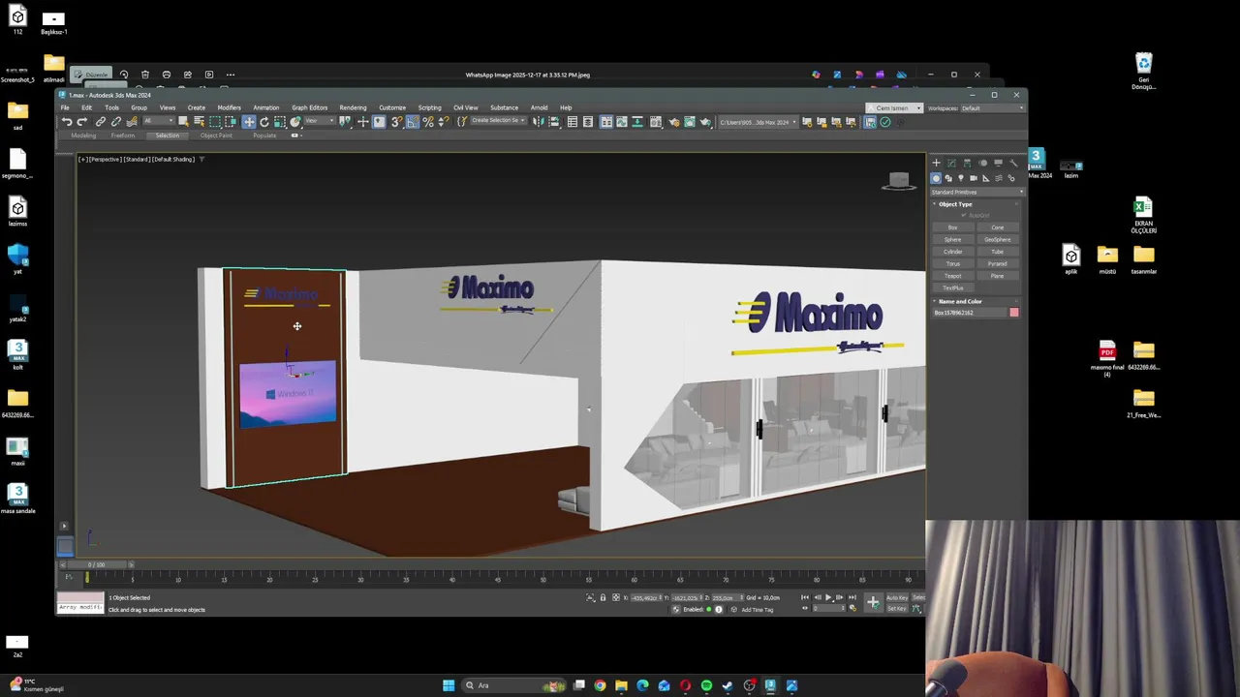This screenshot has height=697, width=1240.
Task: Open the Modifiers menu
Action: pyautogui.click(x=229, y=107)
